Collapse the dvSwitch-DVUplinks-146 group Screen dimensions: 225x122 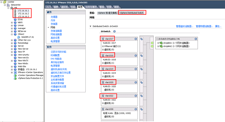tap(157, 39)
